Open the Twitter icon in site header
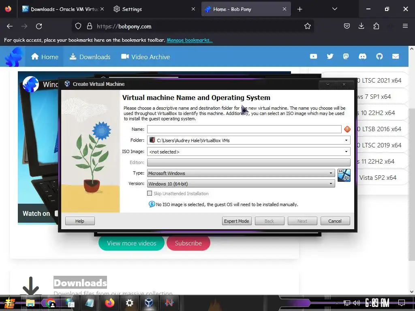Image resolution: width=415 pixels, height=311 pixels. (x=330, y=56)
